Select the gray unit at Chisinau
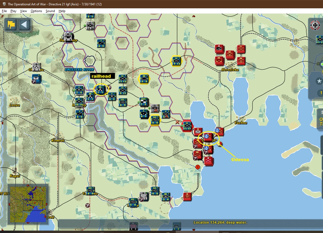 point(36,67)
